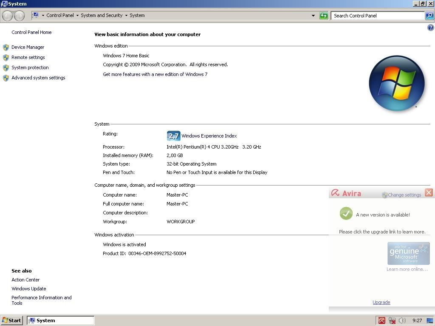This screenshot has height=326, width=435.
Task: Open Performance Information and Tools link
Action: [x=42, y=300]
